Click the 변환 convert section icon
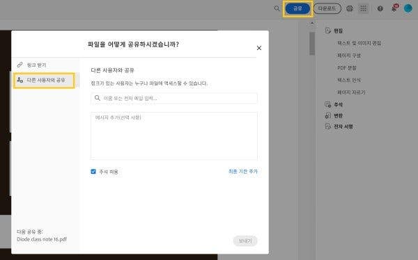418x260 pixels. pyautogui.click(x=328, y=115)
